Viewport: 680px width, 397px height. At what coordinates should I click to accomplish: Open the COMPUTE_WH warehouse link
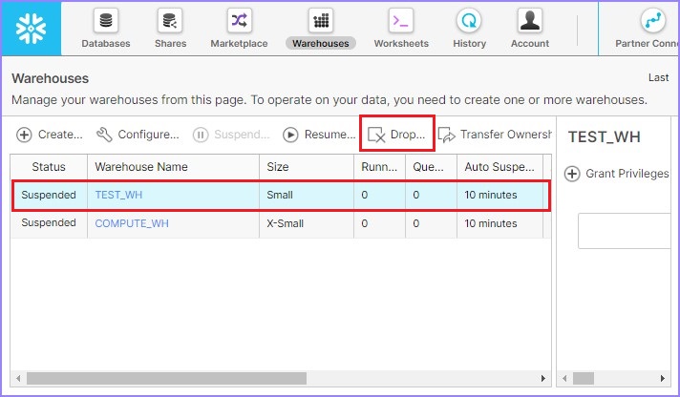pos(132,223)
